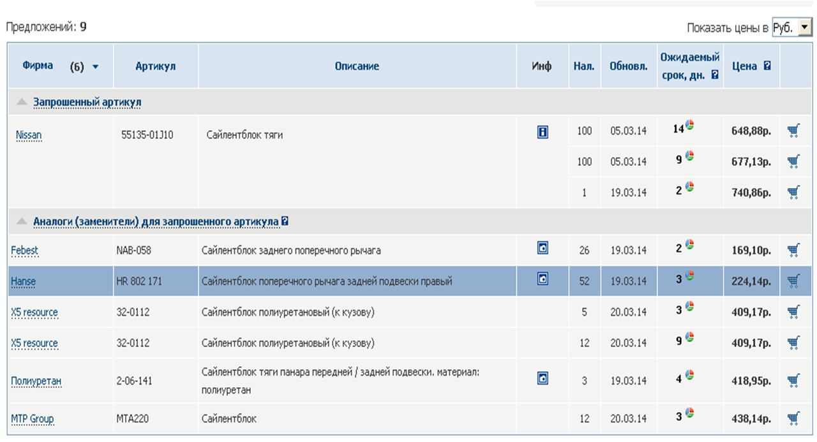Open the currency dropdown showing Руб.
The height and width of the screenshot is (442, 817).
point(792,27)
